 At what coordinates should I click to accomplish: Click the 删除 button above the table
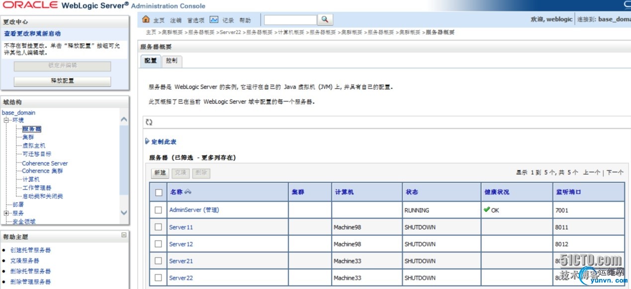tap(201, 173)
